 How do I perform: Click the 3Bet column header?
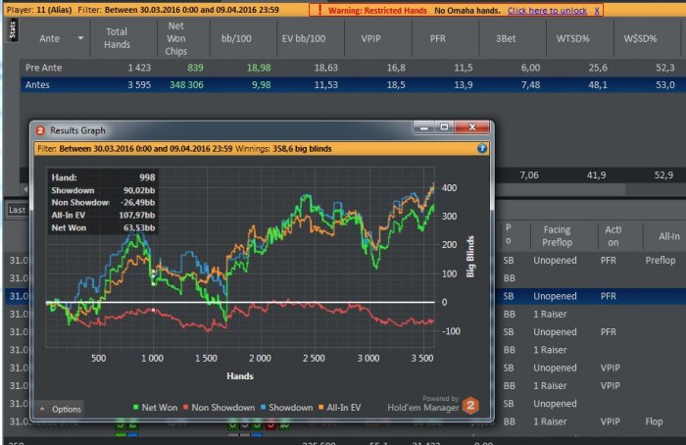point(506,38)
